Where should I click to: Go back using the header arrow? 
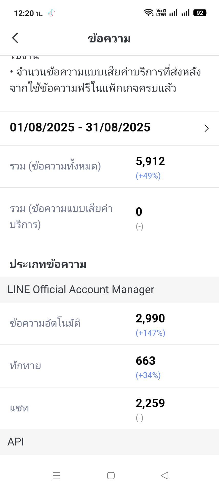click(x=15, y=38)
